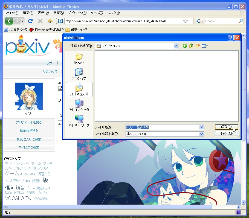This screenshot has width=249, height=218.
Task: Bookmark this page with the star icon
Action: coord(186,21)
